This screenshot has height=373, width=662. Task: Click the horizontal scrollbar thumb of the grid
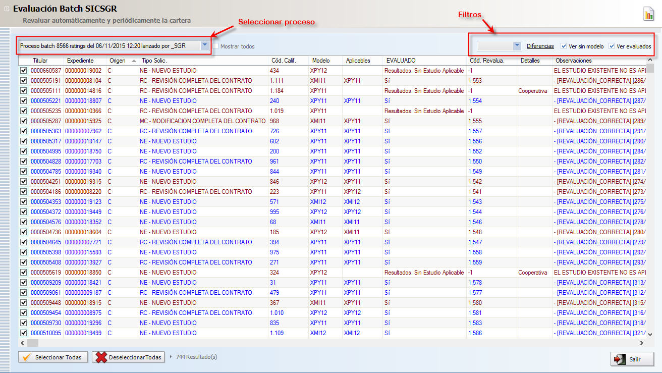32,343
